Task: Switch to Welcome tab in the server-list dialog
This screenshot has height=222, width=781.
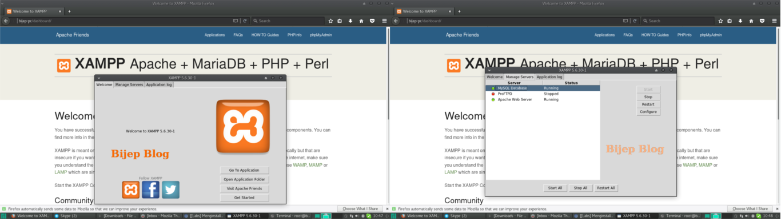Action: (495, 77)
